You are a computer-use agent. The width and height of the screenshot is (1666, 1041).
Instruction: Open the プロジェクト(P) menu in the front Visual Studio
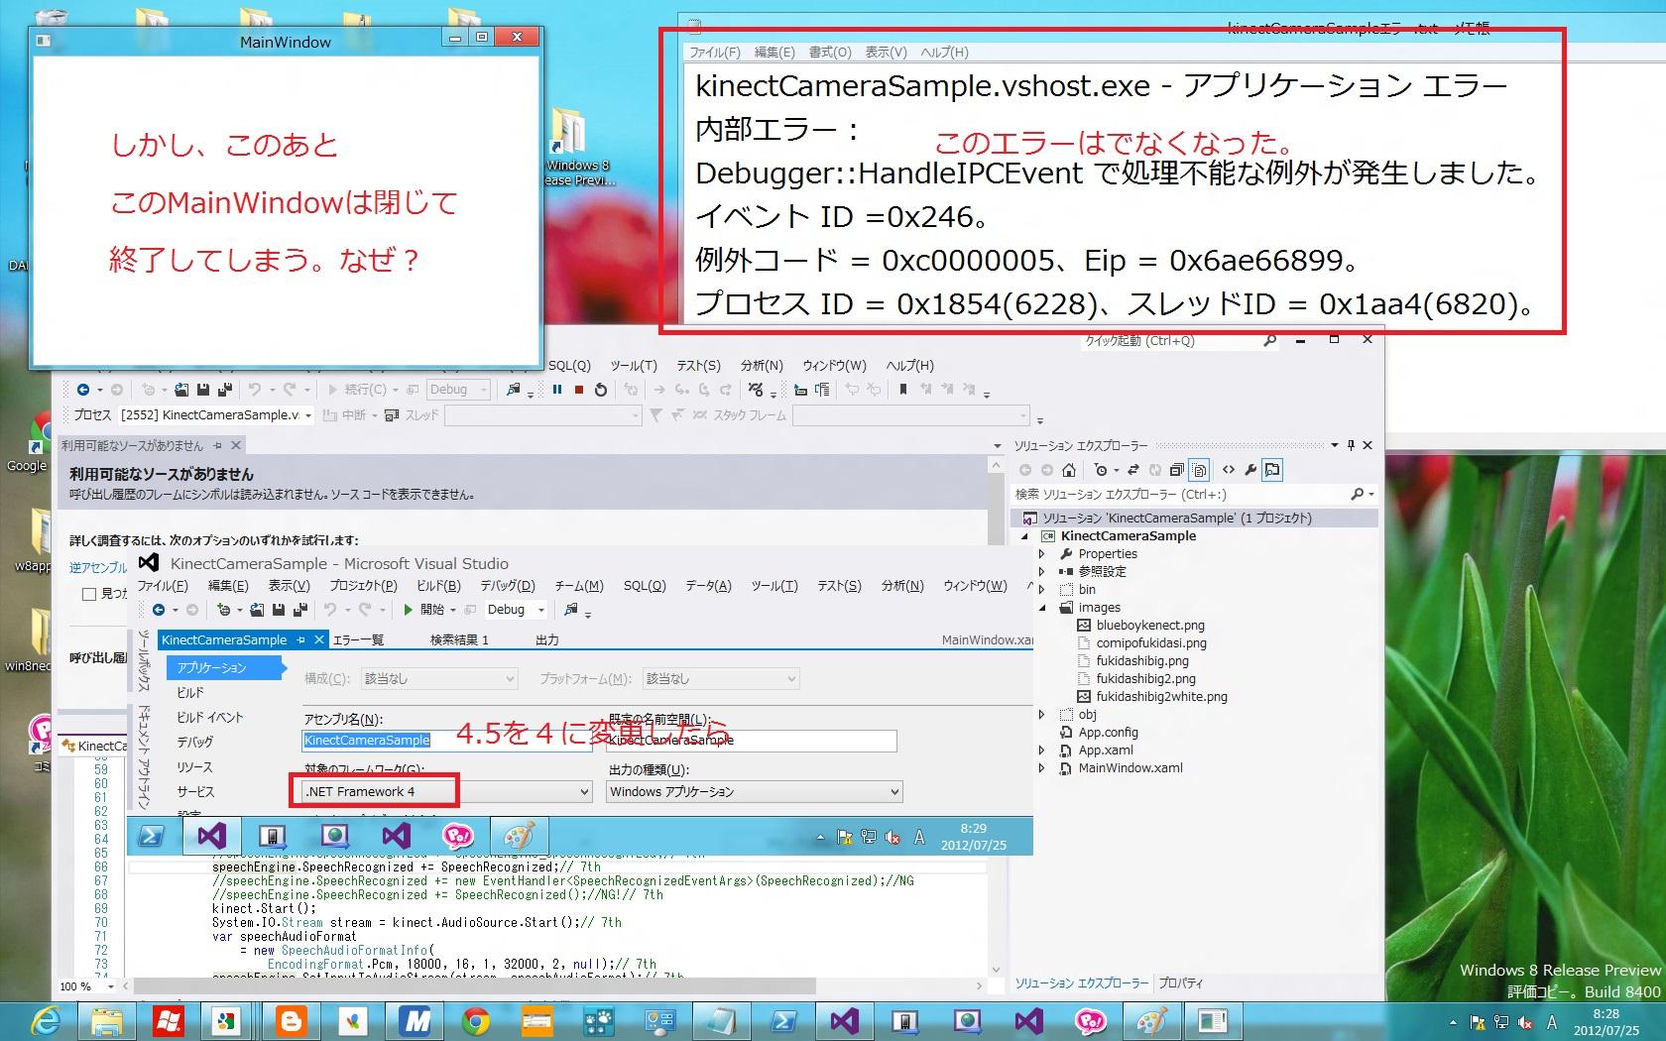pyautogui.click(x=363, y=586)
